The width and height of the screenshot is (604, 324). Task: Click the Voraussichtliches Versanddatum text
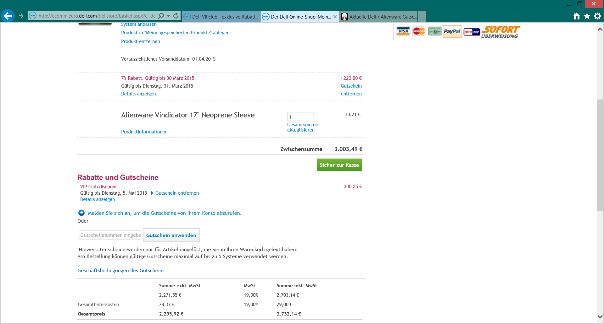click(x=168, y=59)
